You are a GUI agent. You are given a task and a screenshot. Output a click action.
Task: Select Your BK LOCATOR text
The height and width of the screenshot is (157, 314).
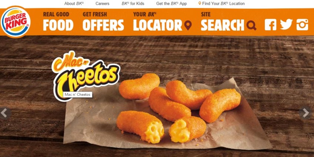[x=158, y=21]
